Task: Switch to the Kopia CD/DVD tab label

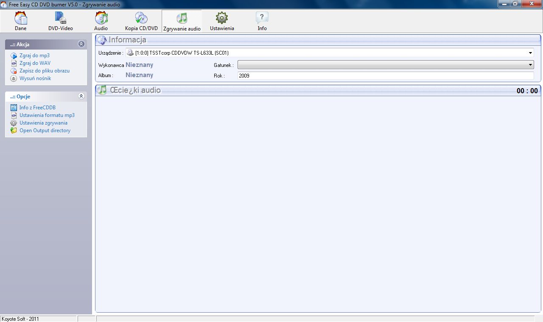Action: pyautogui.click(x=141, y=28)
